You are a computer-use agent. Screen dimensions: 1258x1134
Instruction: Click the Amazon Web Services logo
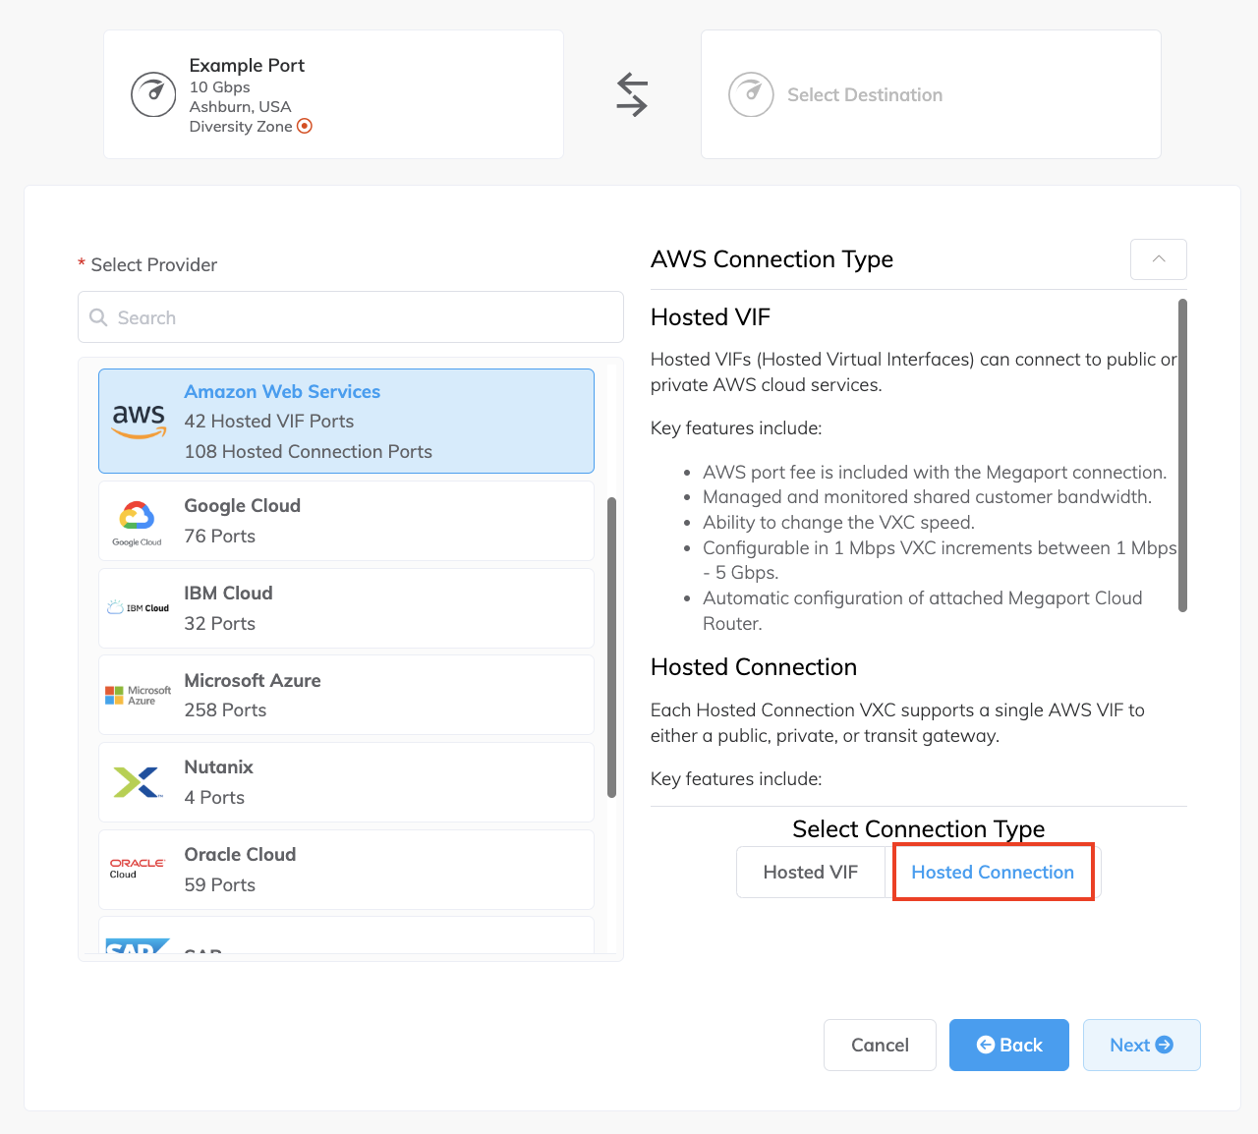[x=138, y=421]
